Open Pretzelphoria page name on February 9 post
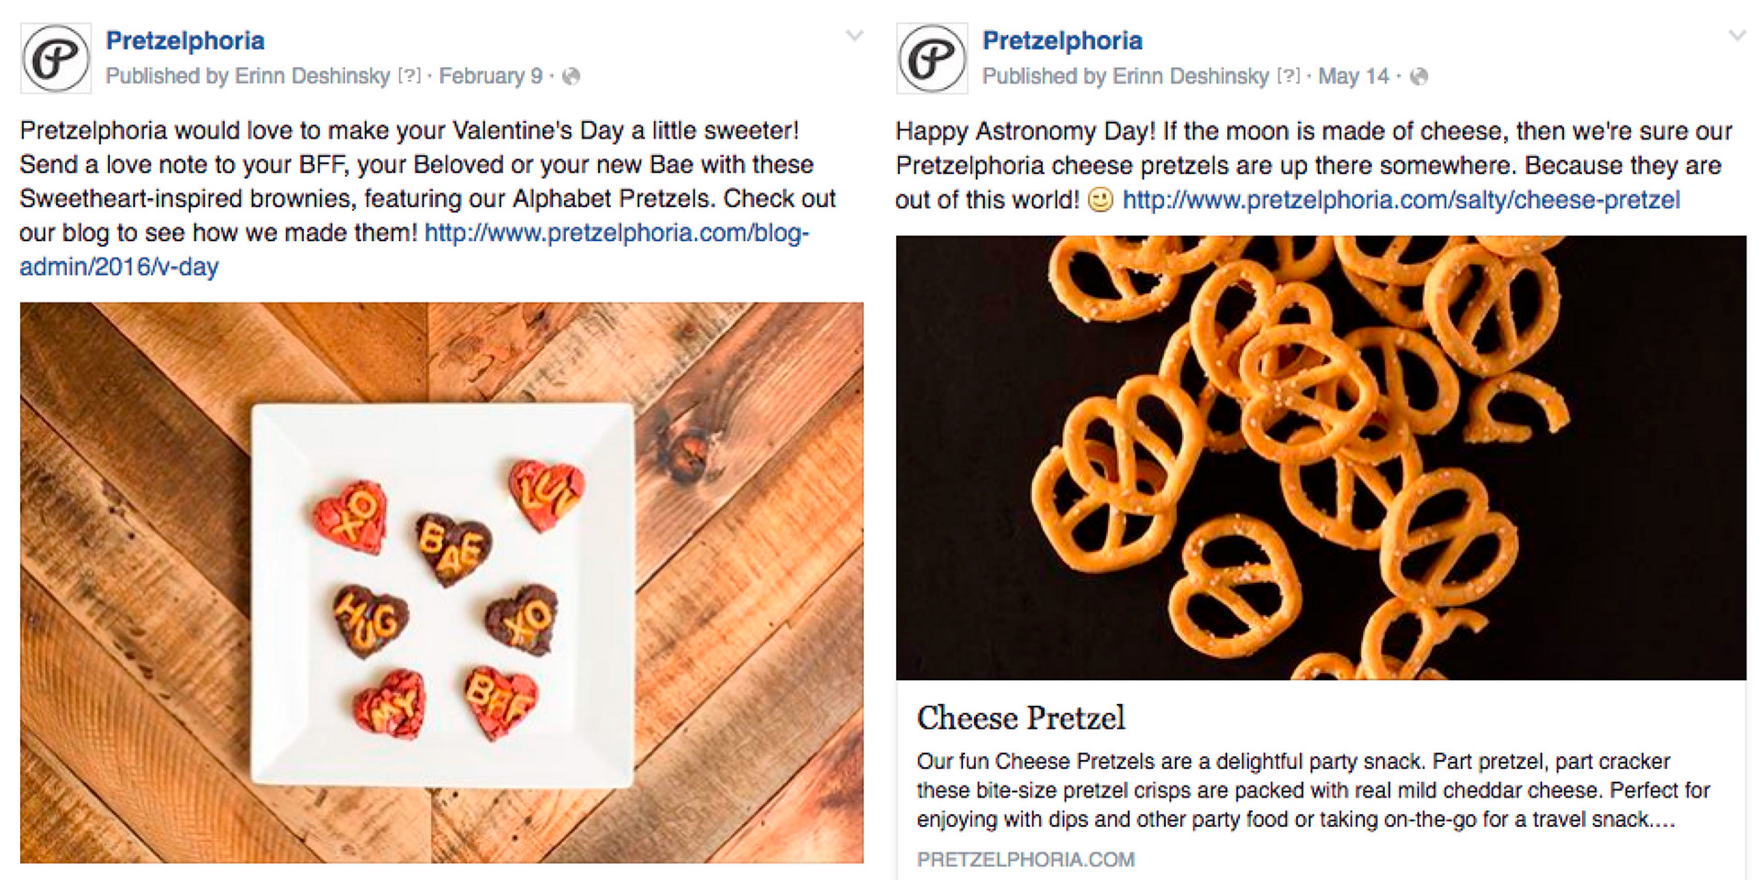The width and height of the screenshot is (1761, 880). [x=185, y=40]
